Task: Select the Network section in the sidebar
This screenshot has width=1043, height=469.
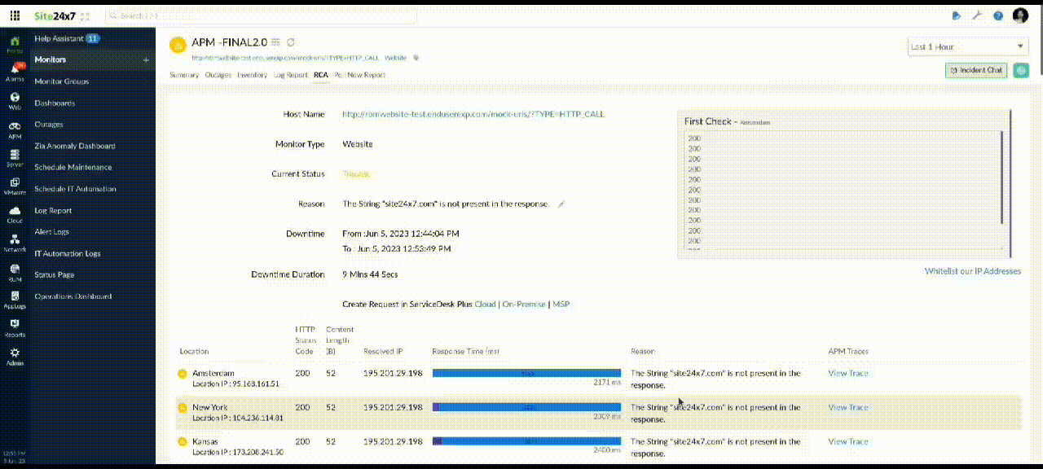Action: pyautogui.click(x=15, y=243)
